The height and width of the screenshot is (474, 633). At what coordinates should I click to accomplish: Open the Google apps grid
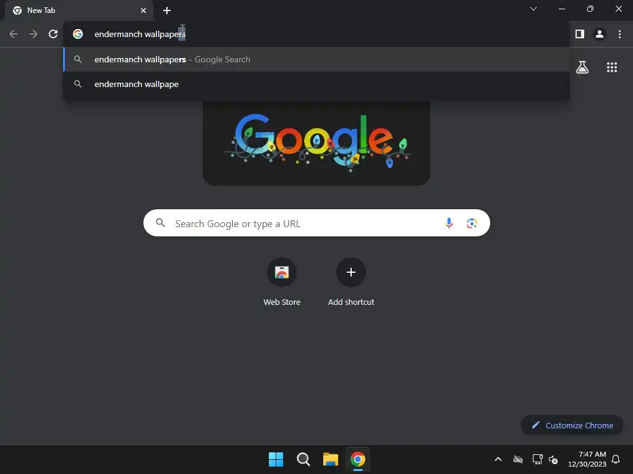pos(612,67)
